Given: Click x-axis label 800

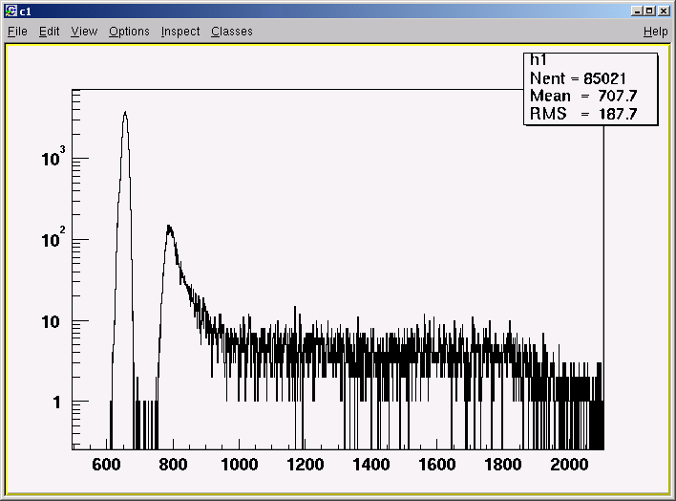Looking at the screenshot, I should pos(173,465).
